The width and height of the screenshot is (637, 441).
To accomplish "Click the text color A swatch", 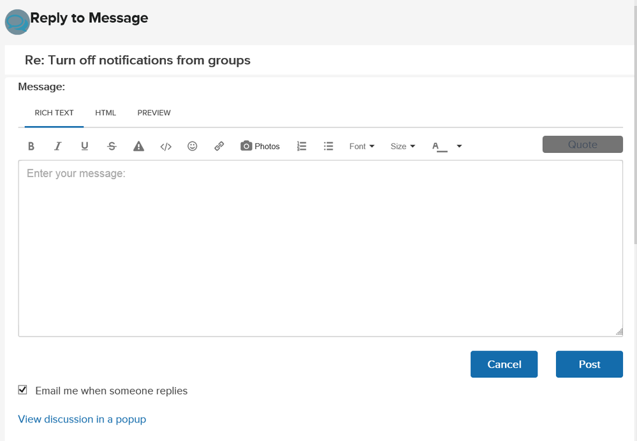I will pos(439,147).
